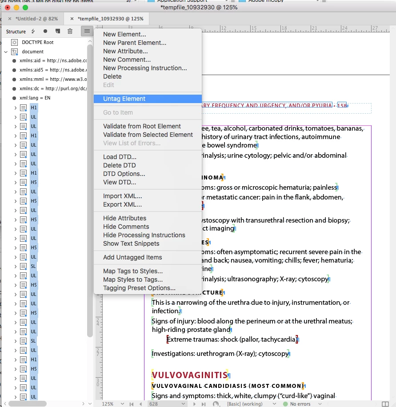
Task: Click the Structure pane vertical scrollbar
Action: (x=90, y=191)
